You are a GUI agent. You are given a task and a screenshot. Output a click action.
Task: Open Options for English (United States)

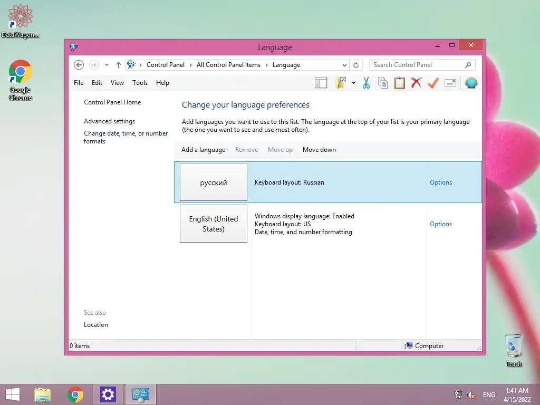(441, 224)
